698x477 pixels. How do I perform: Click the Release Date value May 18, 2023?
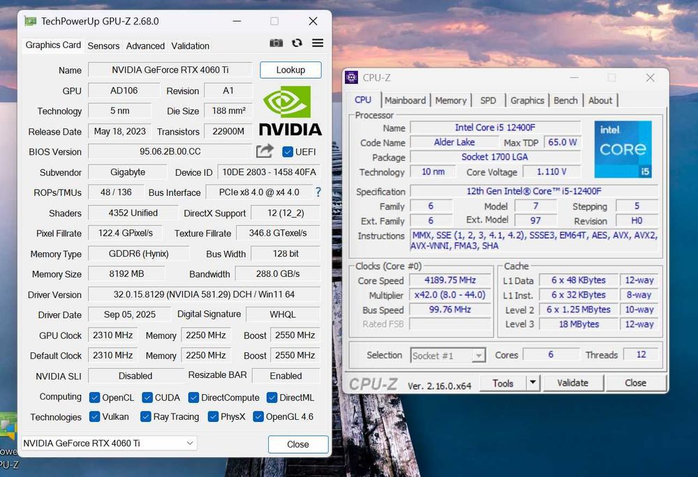120,131
